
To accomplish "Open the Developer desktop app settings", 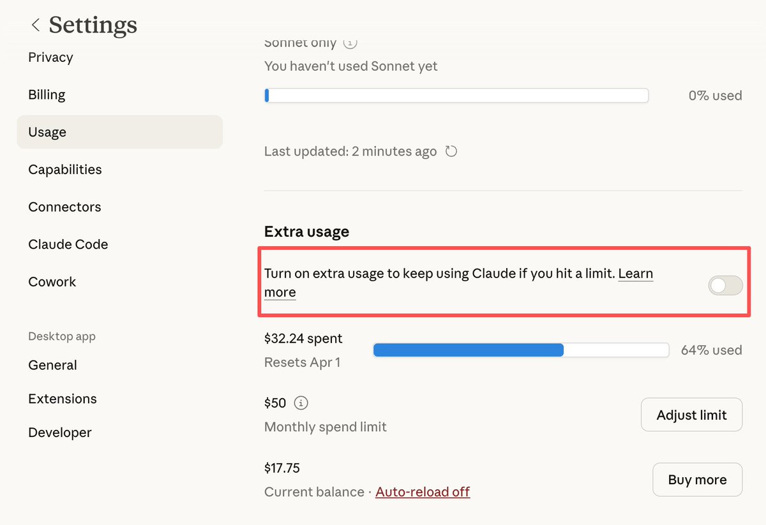I will [60, 433].
